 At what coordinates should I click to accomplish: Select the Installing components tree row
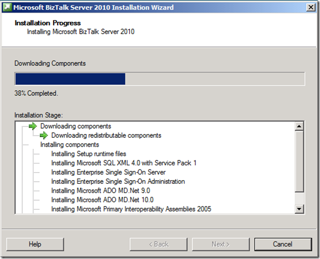[69, 145]
